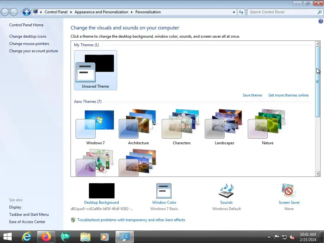Open the Windows Start button
324x243 pixels.
pyautogui.click(x=8, y=237)
